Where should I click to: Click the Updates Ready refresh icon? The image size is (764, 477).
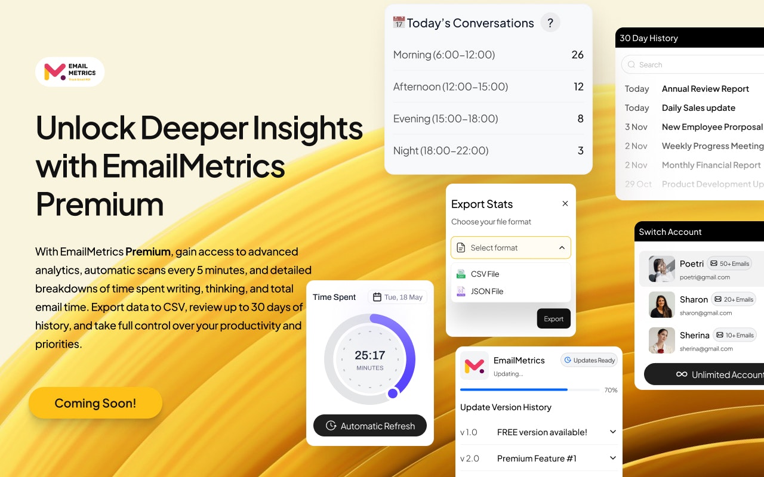pos(568,360)
